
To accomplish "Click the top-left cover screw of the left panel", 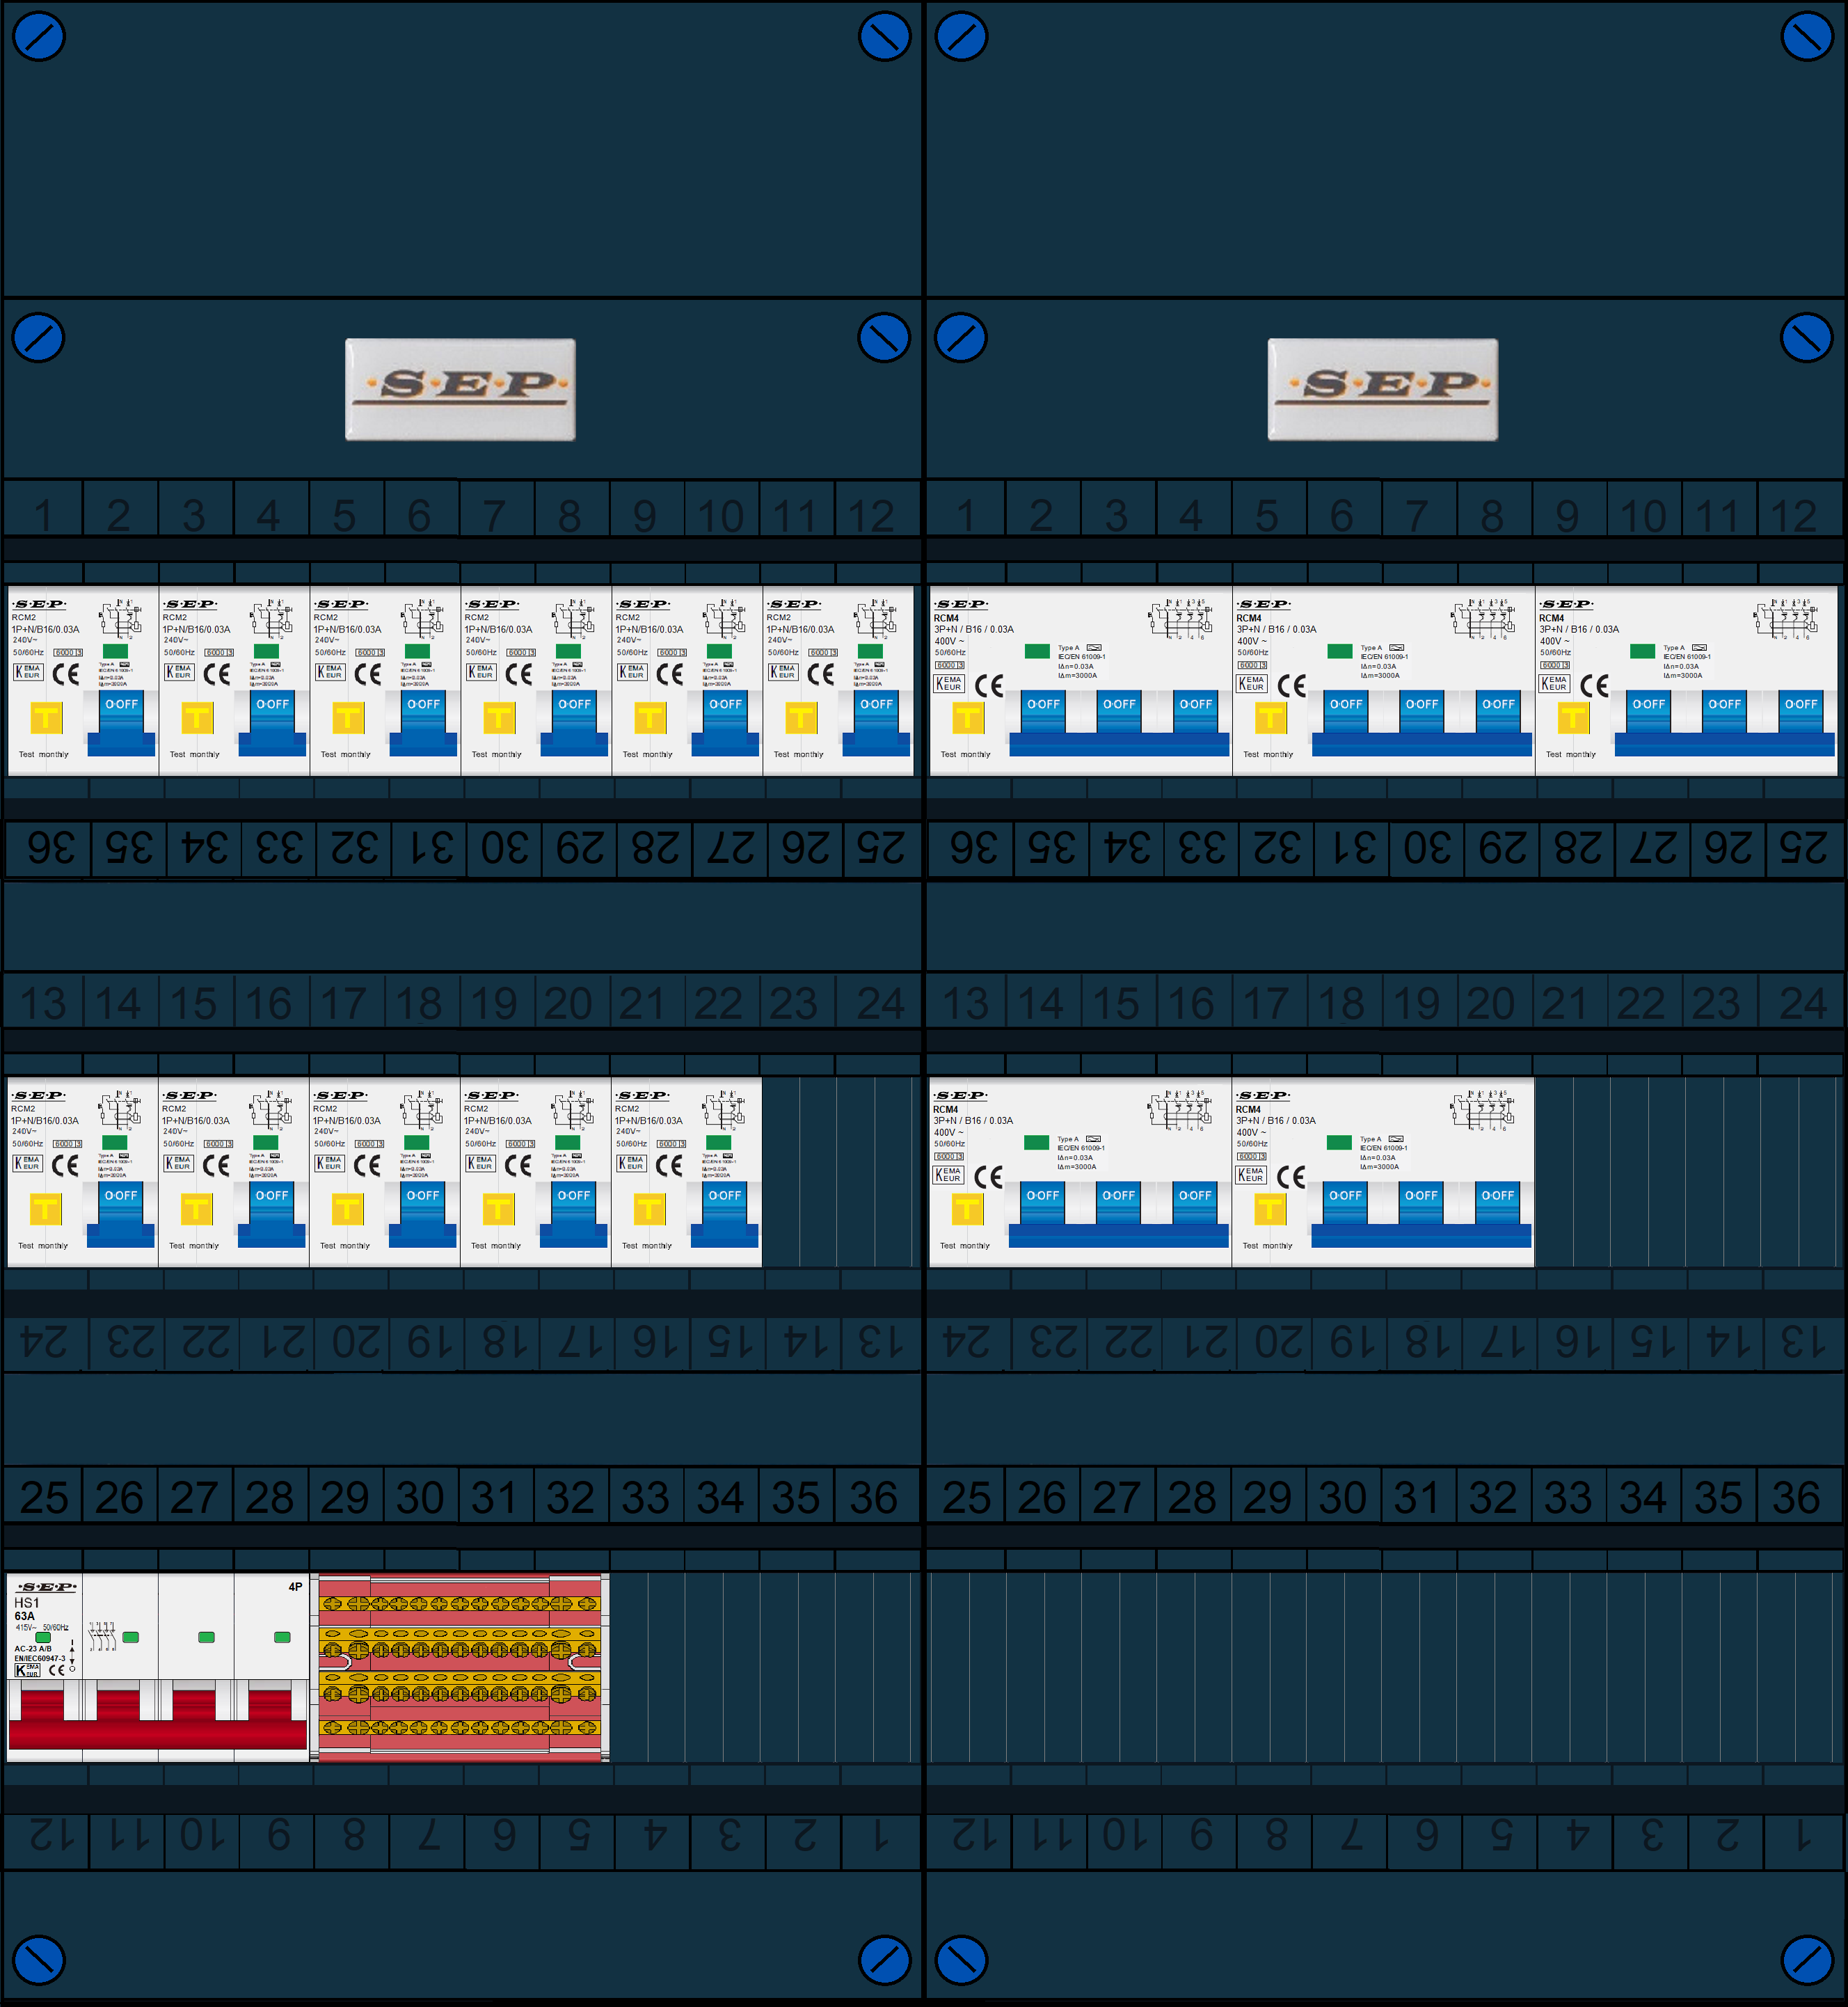I will pyautogui.click(x=38, y=36).
